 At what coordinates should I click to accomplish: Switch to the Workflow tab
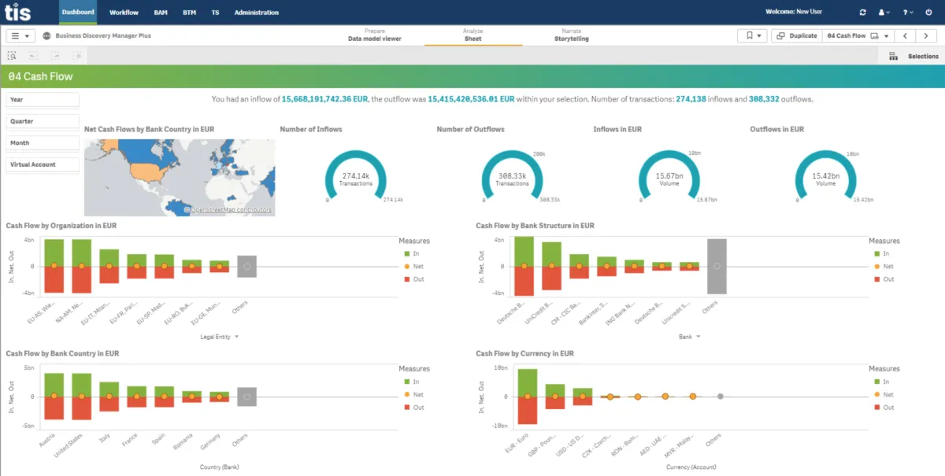pyautogui.click(x=124, y=13)
